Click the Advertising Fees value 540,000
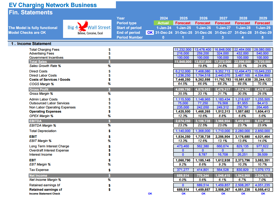Image resolution: width=278 pixels, height=221 pixels. (x=262, y=54)
